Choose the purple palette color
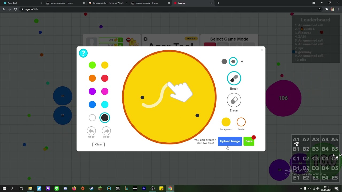 click(92, 91)
